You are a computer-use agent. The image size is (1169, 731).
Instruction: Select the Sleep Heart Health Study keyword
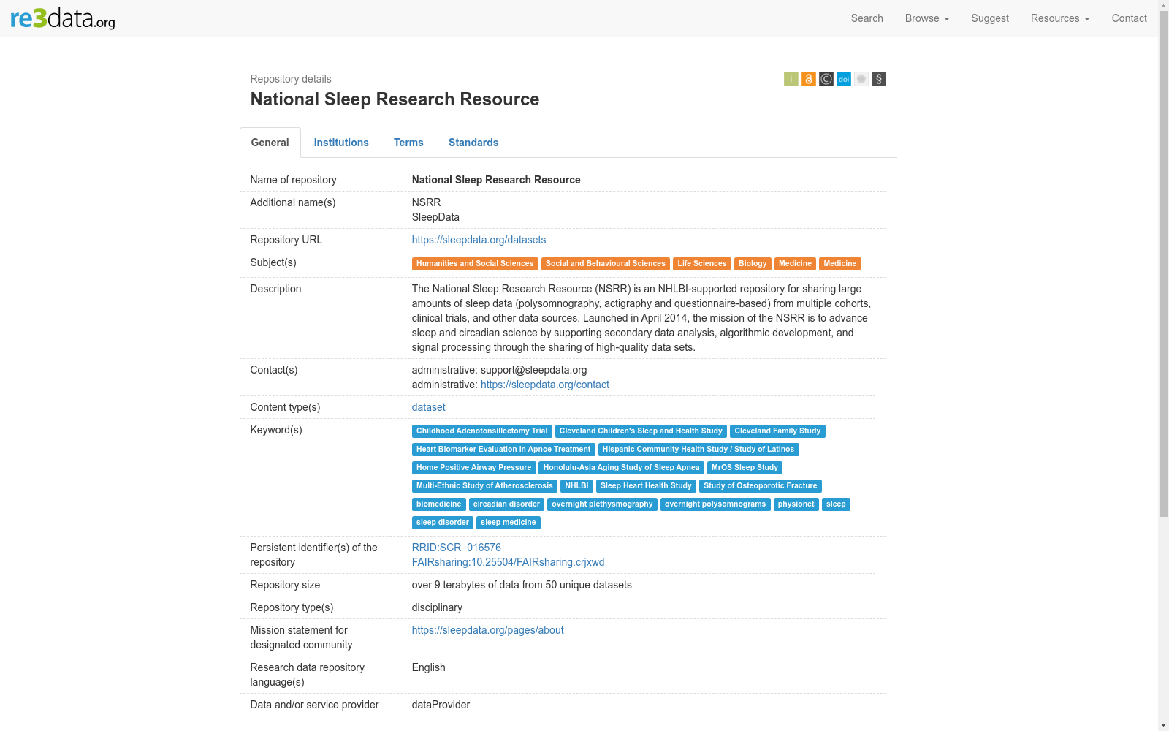[x=646, y=486]
